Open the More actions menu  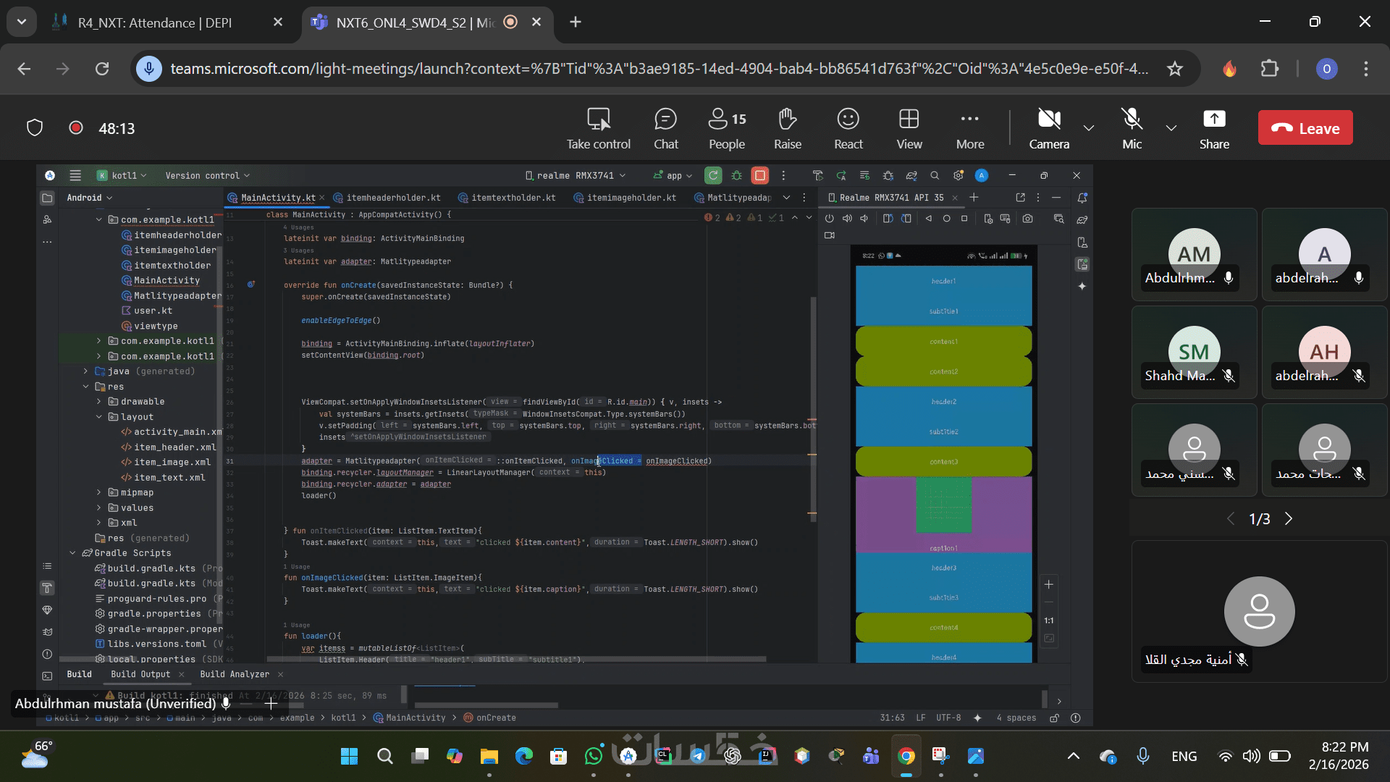point(969,128)
